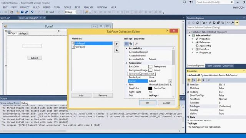Image resolution: width=246 pixels, height=138 pixels.
Task: Show Events lightning icon in Properties panel
Action: tap(203, 80)
